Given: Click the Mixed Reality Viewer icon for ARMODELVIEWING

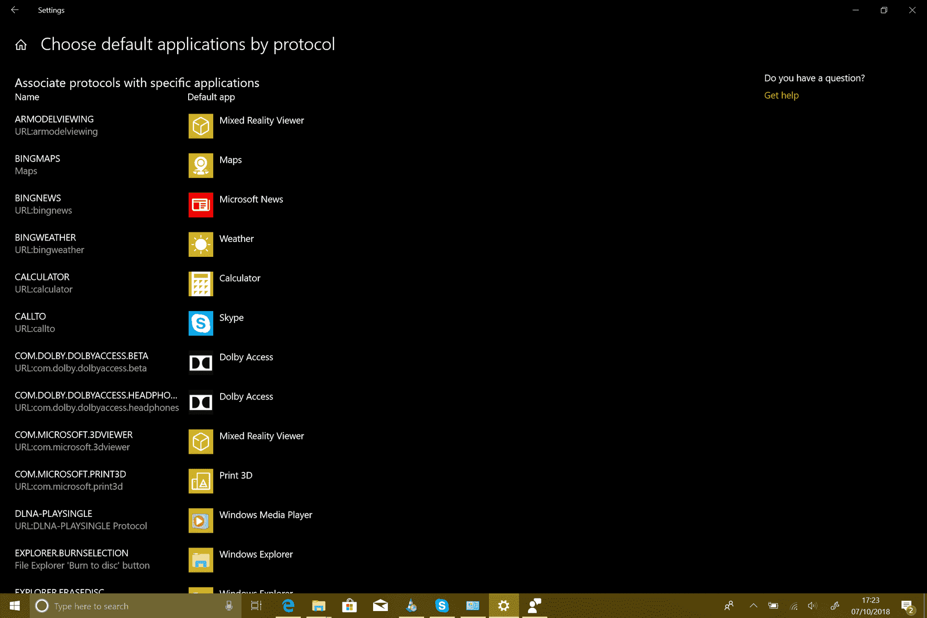Looking at the screenshot, I should [x=201, y=126].
